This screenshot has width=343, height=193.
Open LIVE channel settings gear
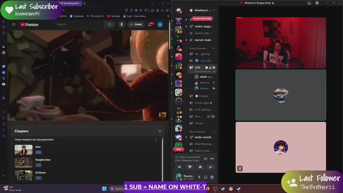[x=214, y=68]
